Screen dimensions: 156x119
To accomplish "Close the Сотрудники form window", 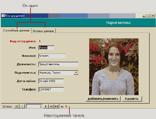I will pyautogui.click(x=153, y=16).
